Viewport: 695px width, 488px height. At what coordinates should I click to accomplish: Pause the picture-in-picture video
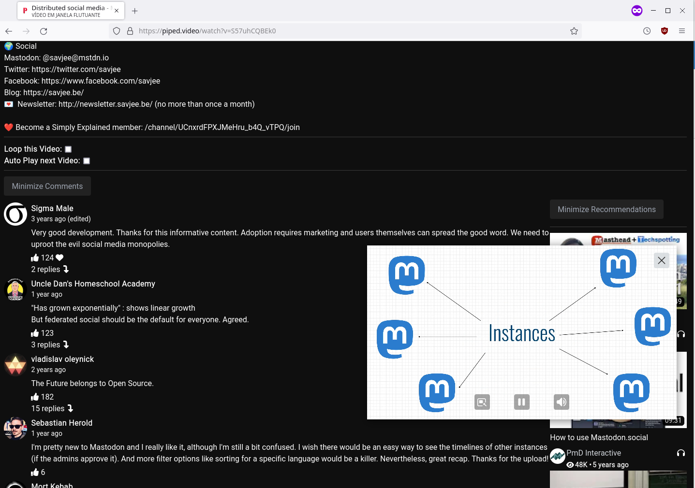[521, 402]
